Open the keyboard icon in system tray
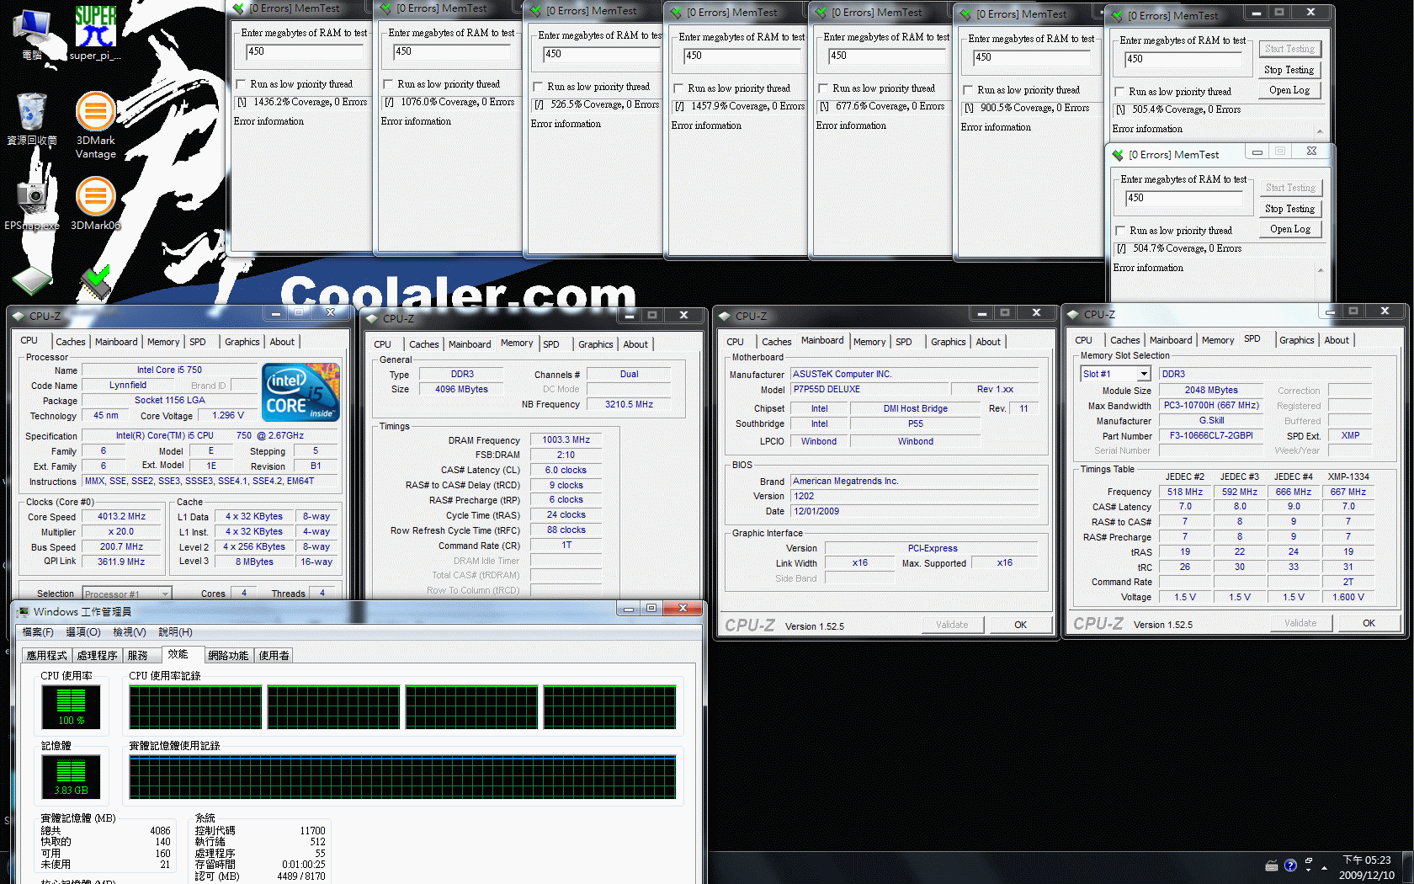The width and height of the screenshot is (1414, 884). (x=1272, y=865)
